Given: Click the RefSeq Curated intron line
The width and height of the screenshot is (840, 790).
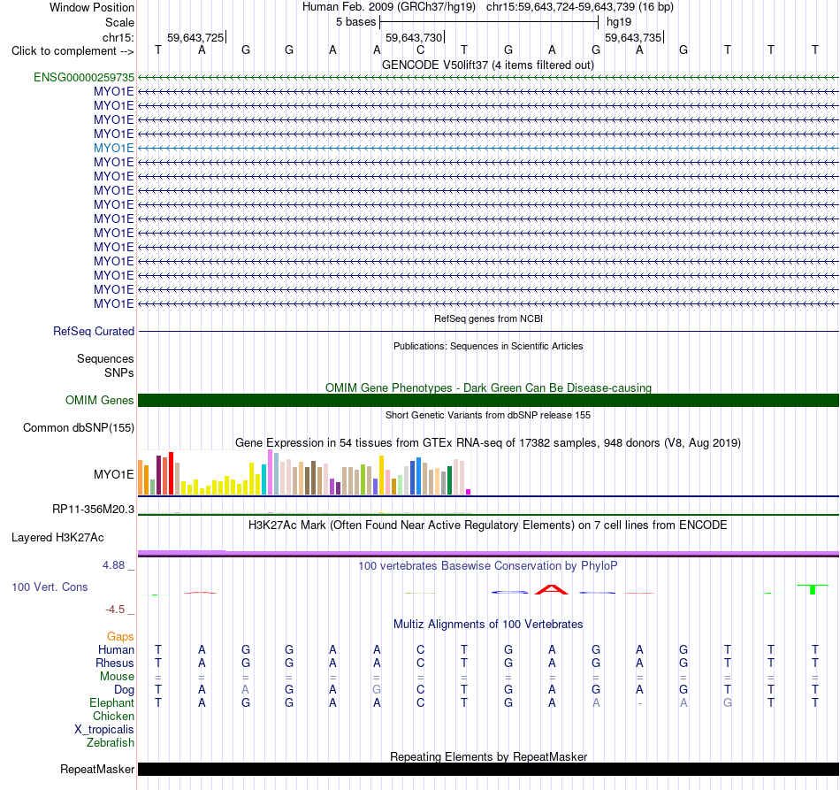Looking at the screenshot, I should click(488, 331).
